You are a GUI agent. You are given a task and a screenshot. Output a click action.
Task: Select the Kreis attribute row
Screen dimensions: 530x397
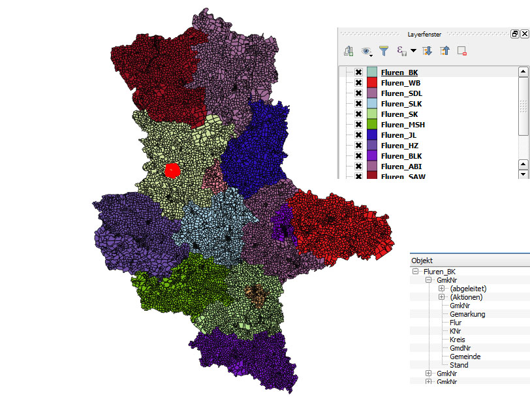click(457, 339)
